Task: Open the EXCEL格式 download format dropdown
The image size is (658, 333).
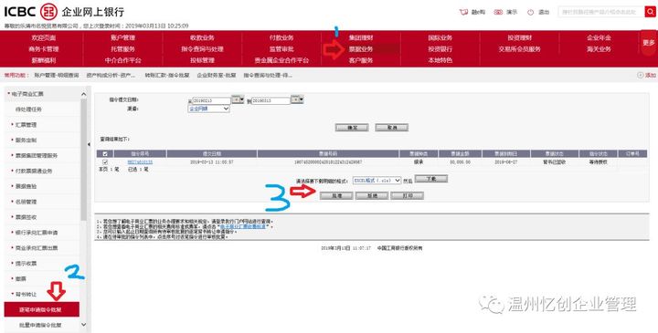Action: [377, 180]
